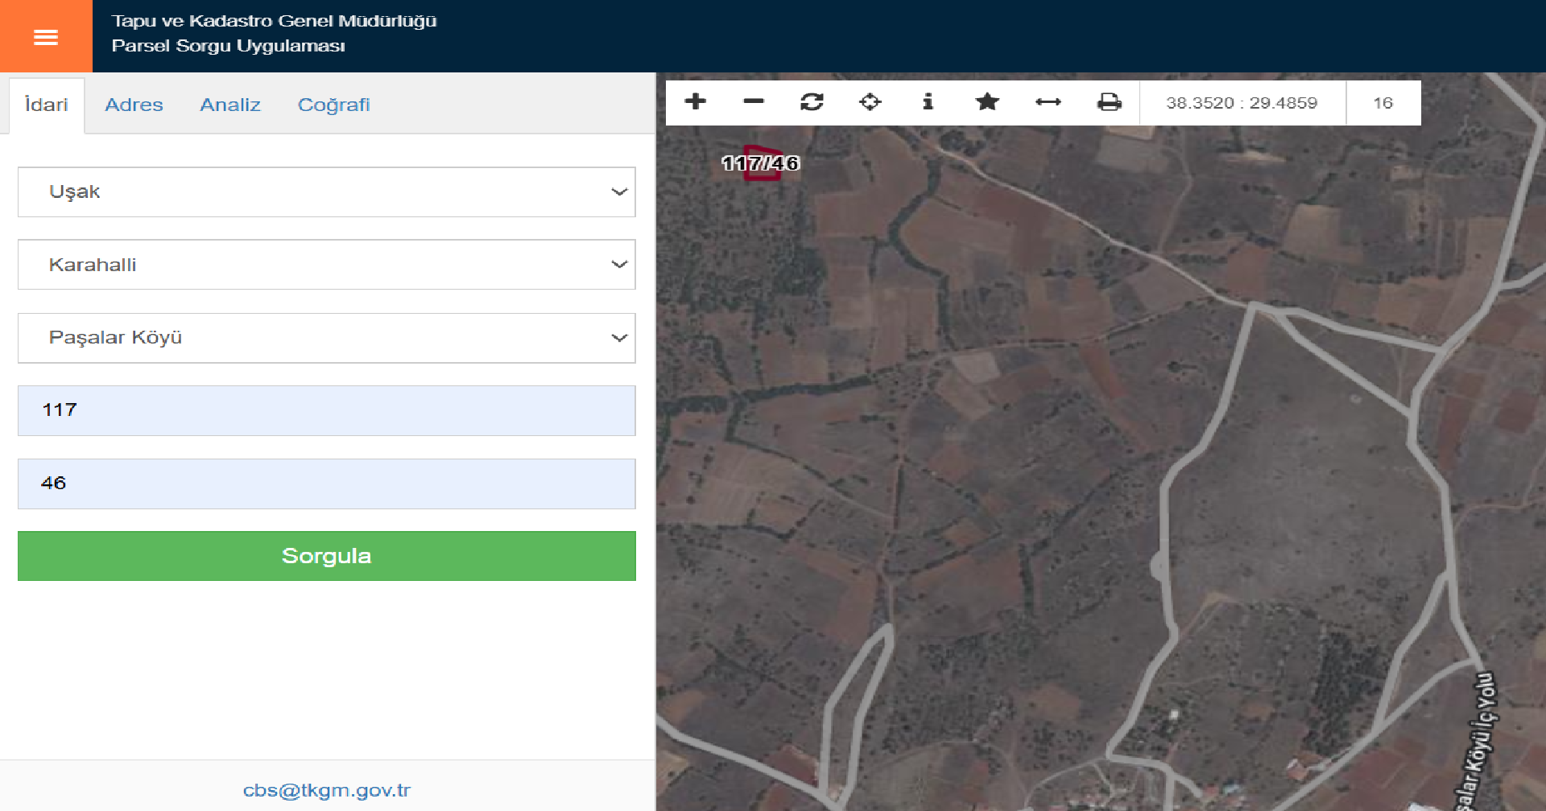1546x811 pixels.
Task: Zoom in with the plus icon
Action: click(x=695, y=101)
